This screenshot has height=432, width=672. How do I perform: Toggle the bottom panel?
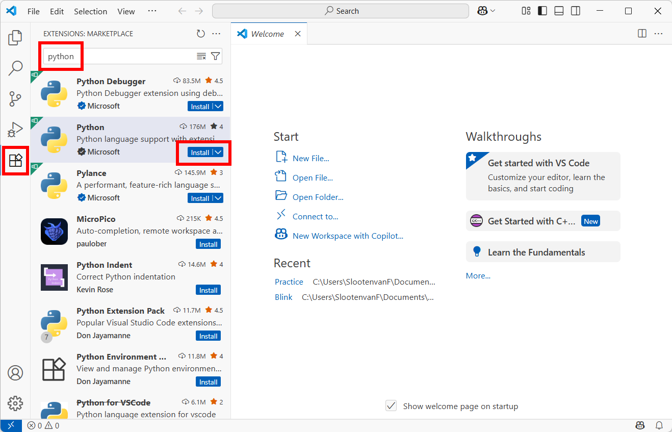559,11
